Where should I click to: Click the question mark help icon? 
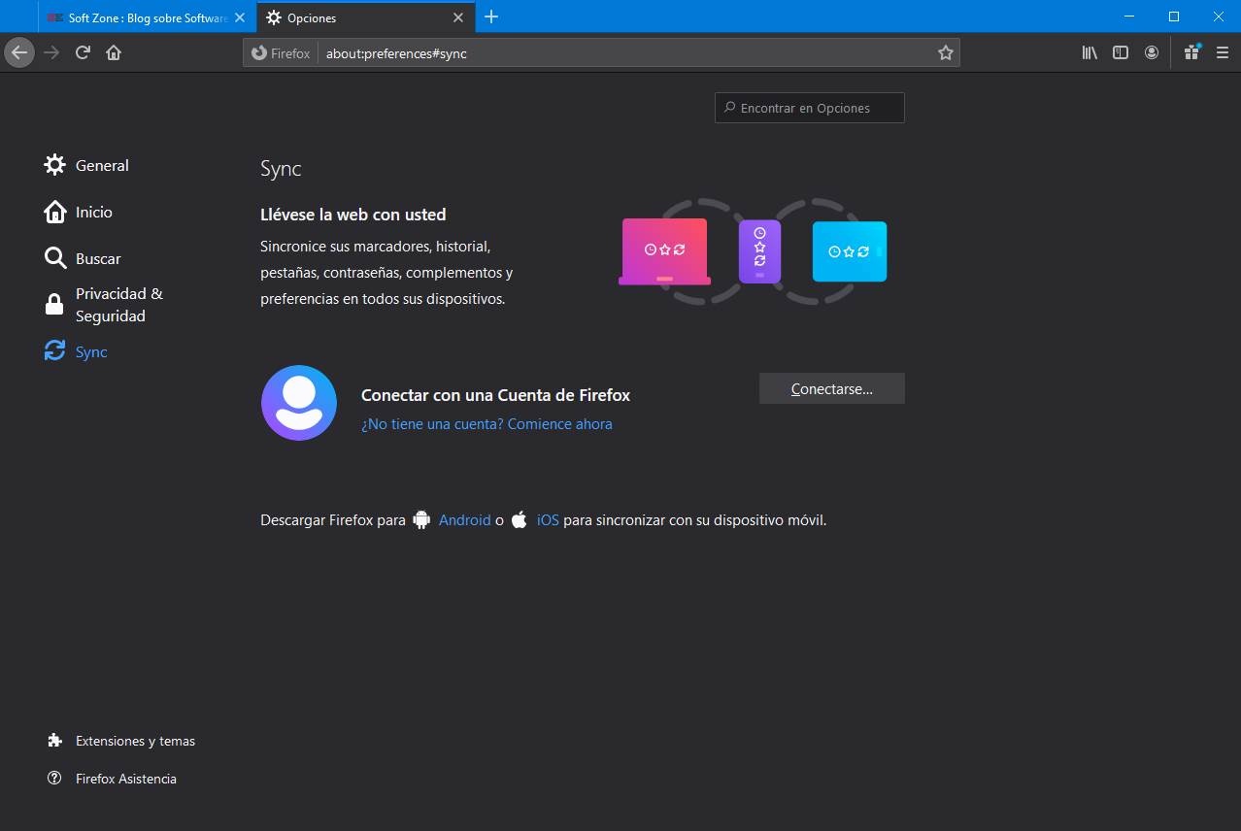click(x=54, y=779)
